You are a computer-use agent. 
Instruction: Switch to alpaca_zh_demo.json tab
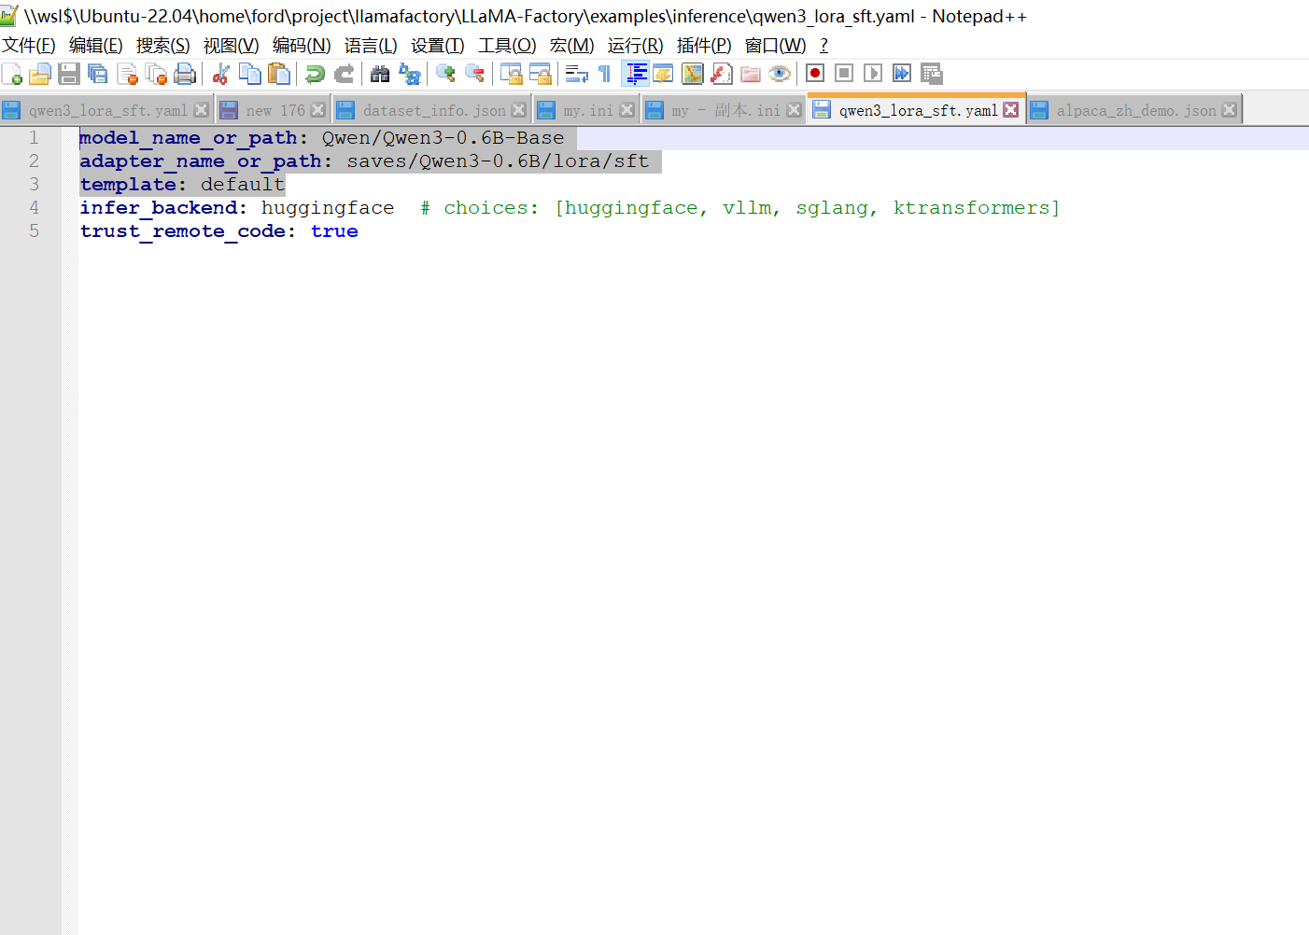click(1136, 110)
